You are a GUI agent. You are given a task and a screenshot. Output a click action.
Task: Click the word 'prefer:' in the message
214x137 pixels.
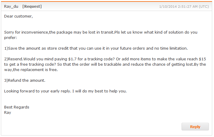(x=11, y=37)
